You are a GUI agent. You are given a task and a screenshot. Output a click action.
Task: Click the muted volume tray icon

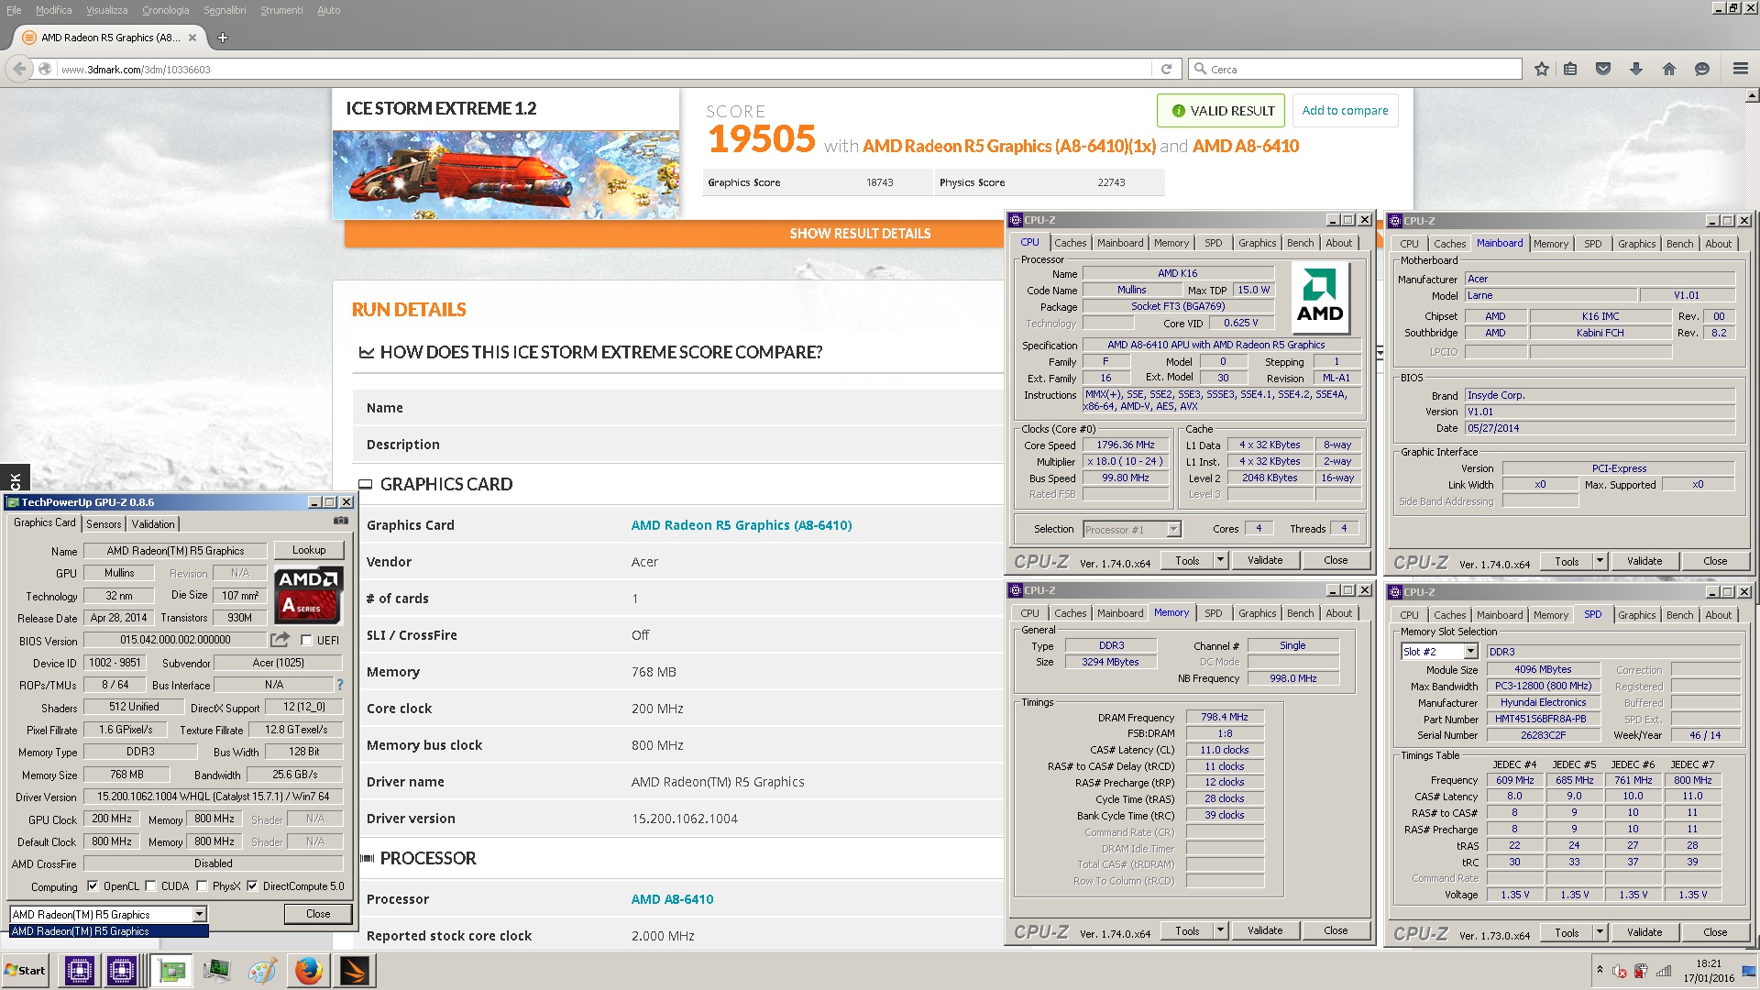tap(1621, 971)
